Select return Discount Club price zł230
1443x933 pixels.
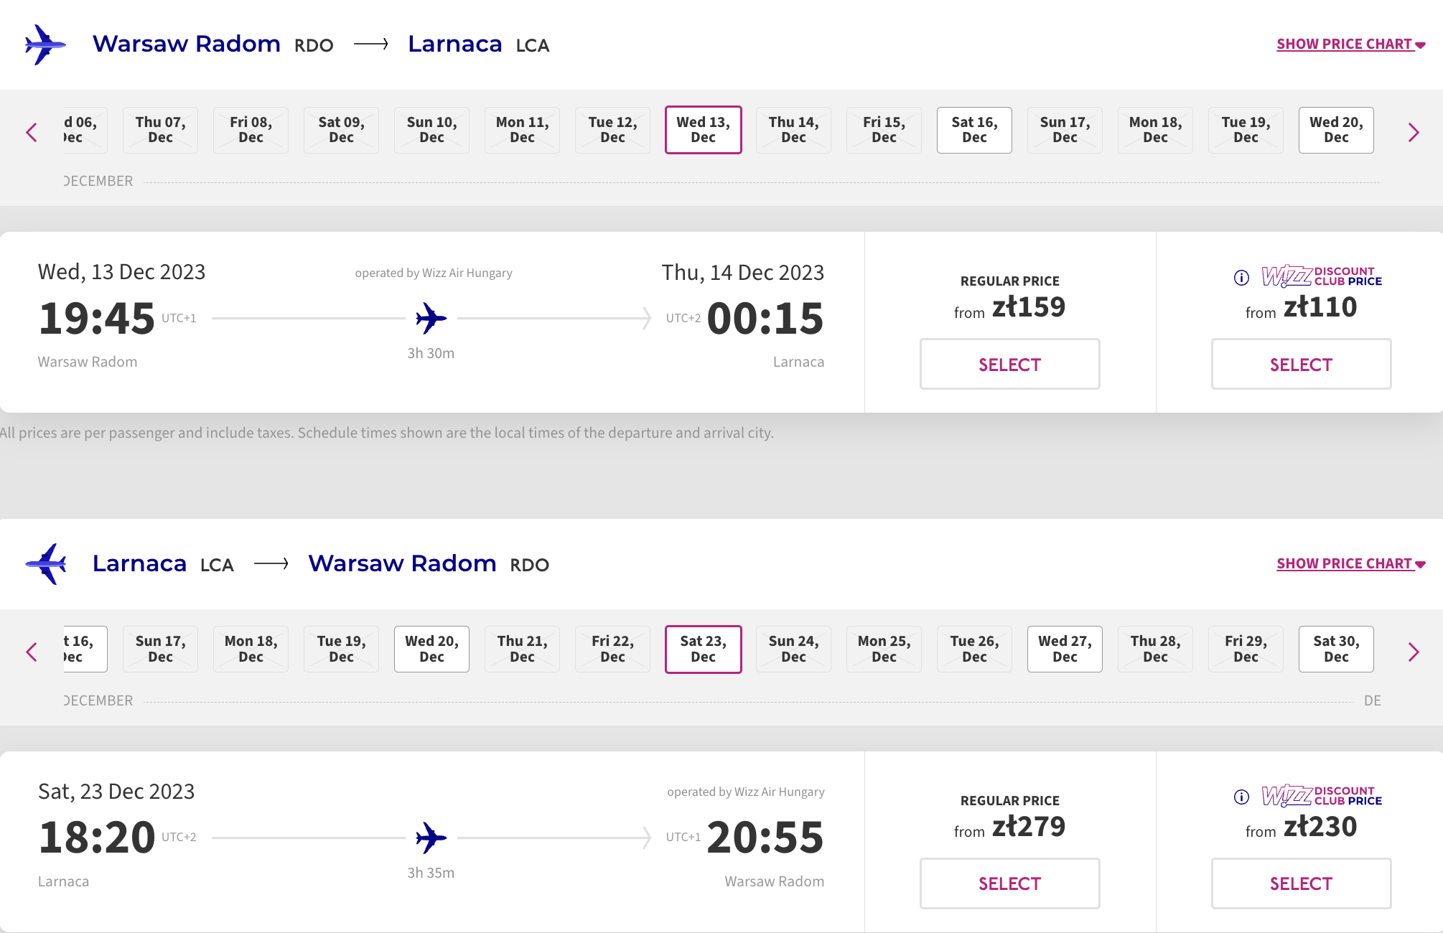coord(1301,883)
